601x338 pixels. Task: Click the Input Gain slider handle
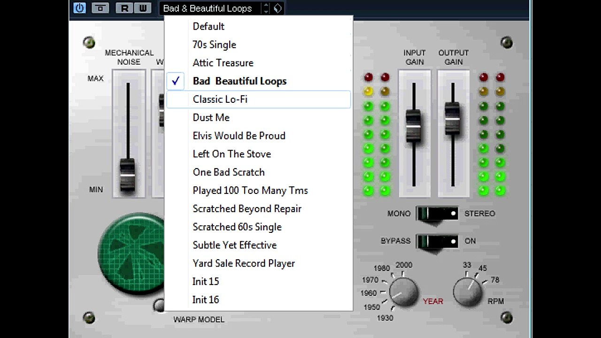click(414, 126)
